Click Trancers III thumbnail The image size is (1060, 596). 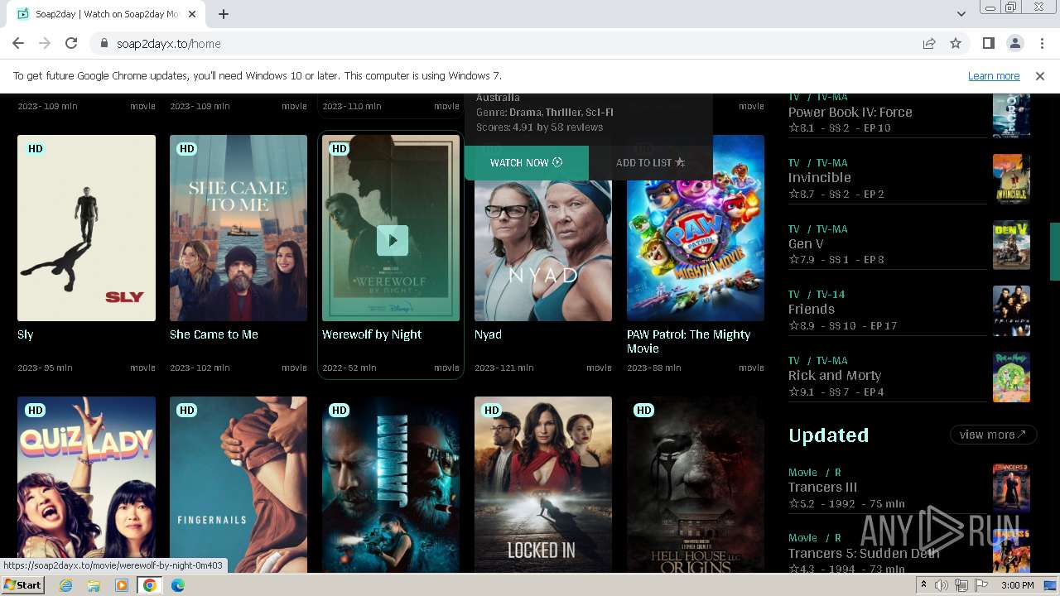1011,488
